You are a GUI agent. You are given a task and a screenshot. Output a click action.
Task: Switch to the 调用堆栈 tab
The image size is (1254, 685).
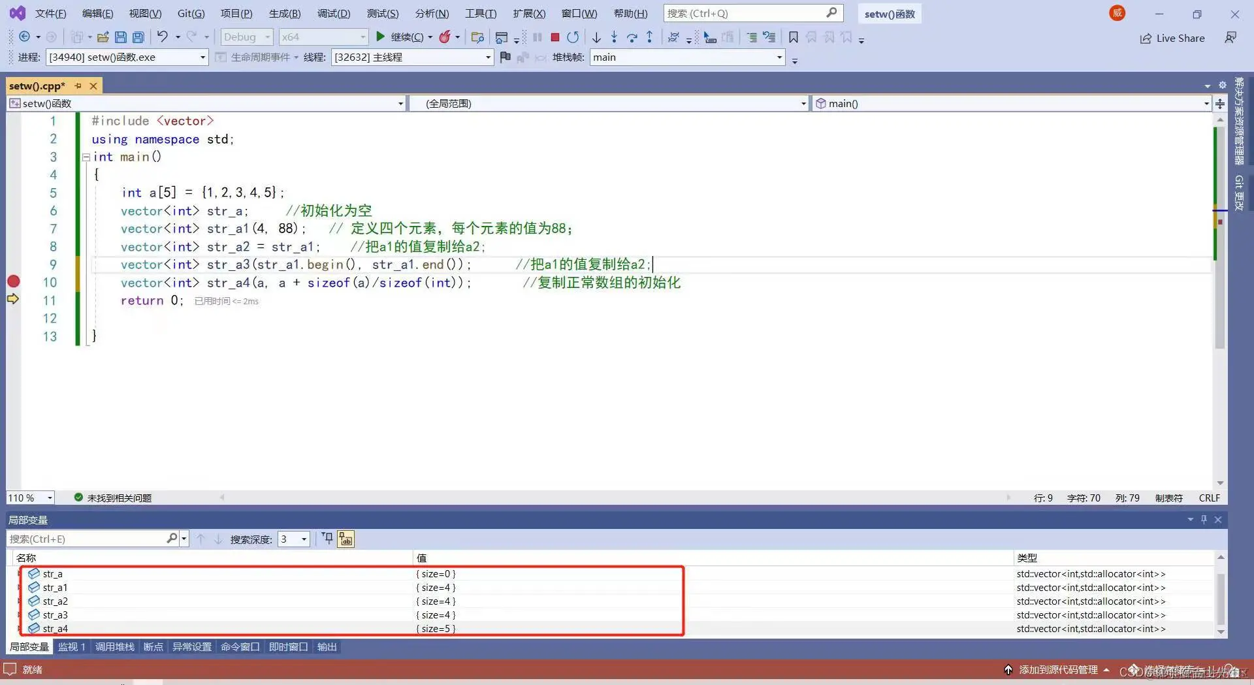pos(115,646)
